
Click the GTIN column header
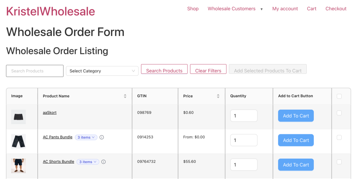[142, 96]
